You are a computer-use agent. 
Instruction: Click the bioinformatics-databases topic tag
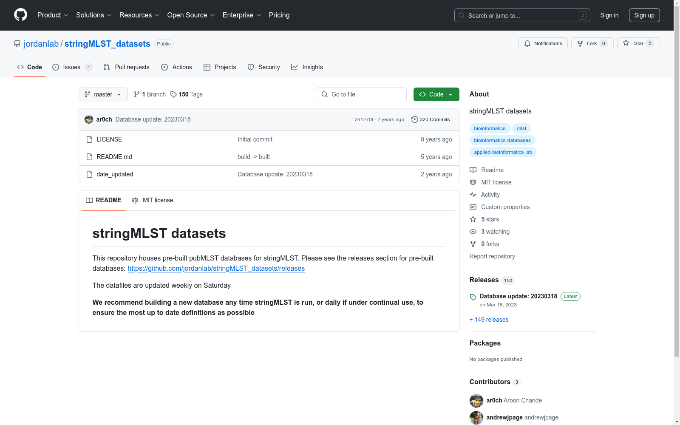(x=502, y=140)
